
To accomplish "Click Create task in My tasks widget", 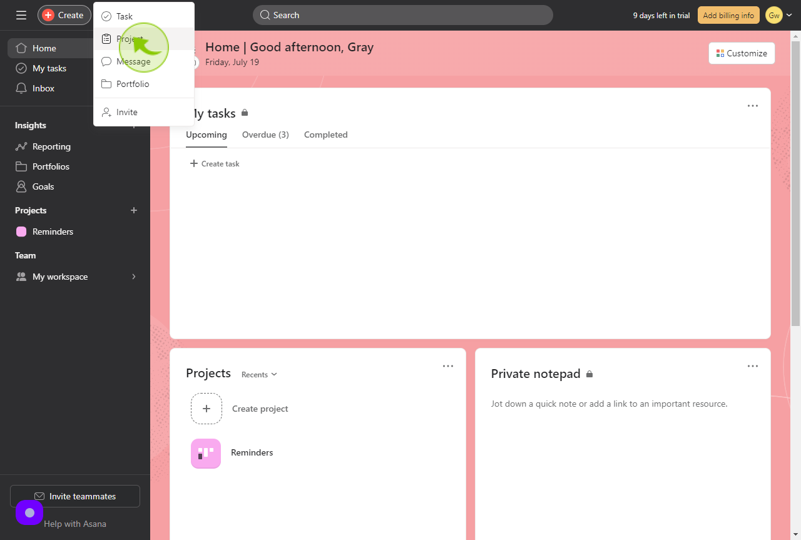I will pyautogui.click(x=215, y=163).
